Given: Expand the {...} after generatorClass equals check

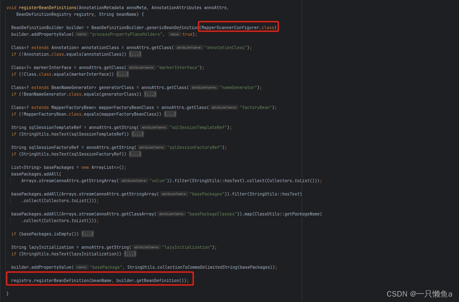Looking at the screenshot, I should [150, 94].
